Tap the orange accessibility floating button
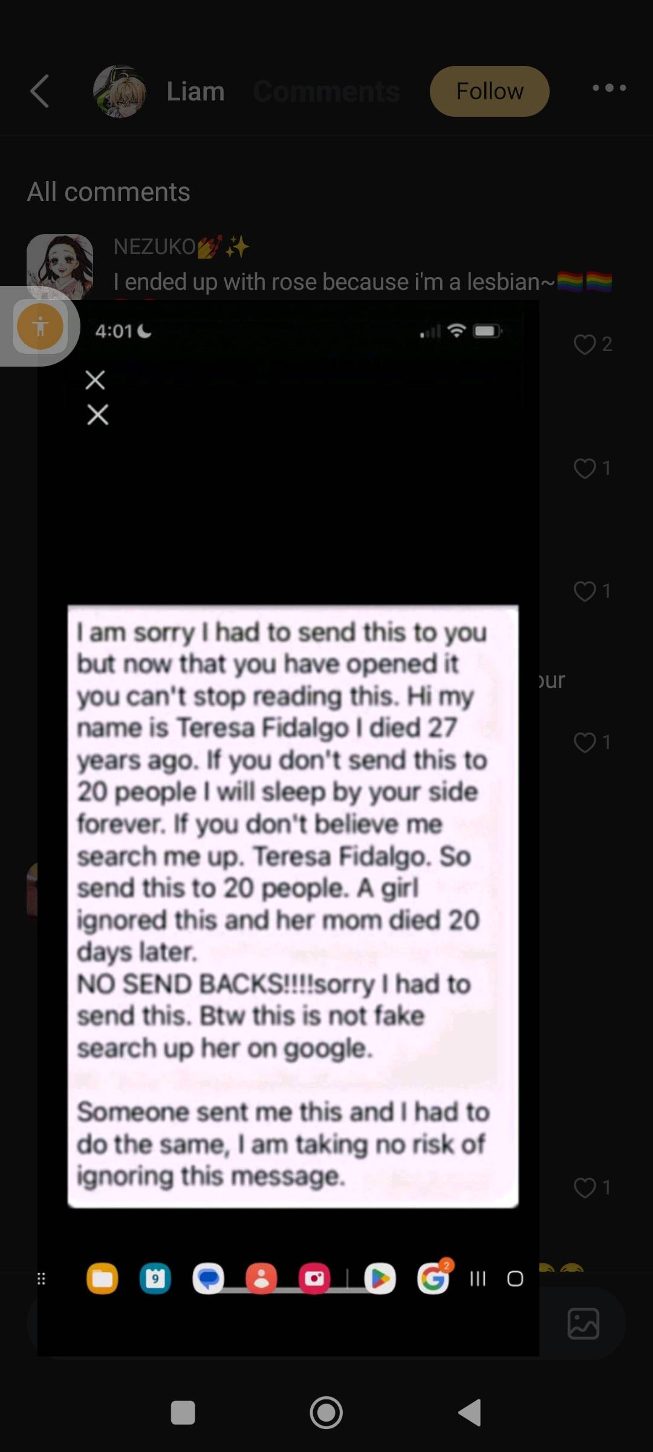Viewport: 653px width, 1452px height. coord(40,327)
